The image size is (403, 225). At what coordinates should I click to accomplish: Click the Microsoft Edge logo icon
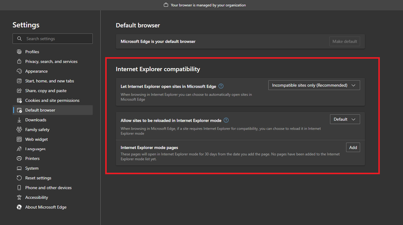click(x=19, y=207)
